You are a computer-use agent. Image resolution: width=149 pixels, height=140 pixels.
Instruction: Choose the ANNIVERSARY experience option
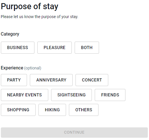(x=51, y=80)
